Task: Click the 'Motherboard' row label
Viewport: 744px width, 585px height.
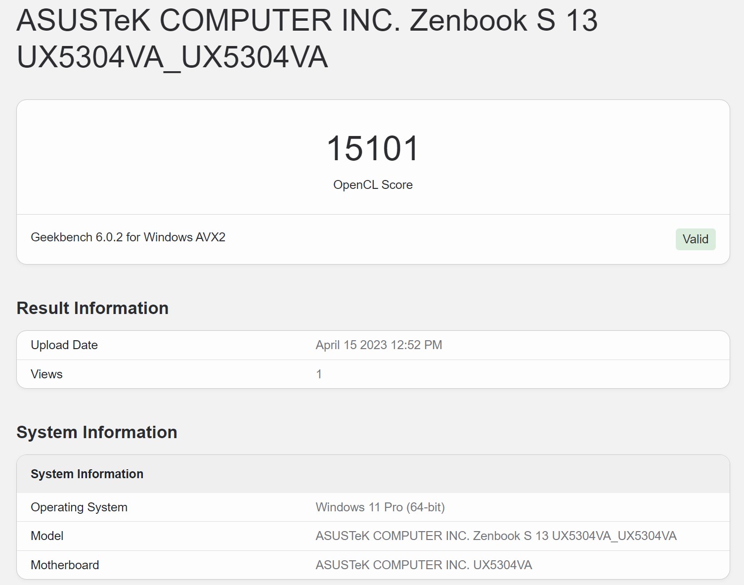Action: point(65,565)
